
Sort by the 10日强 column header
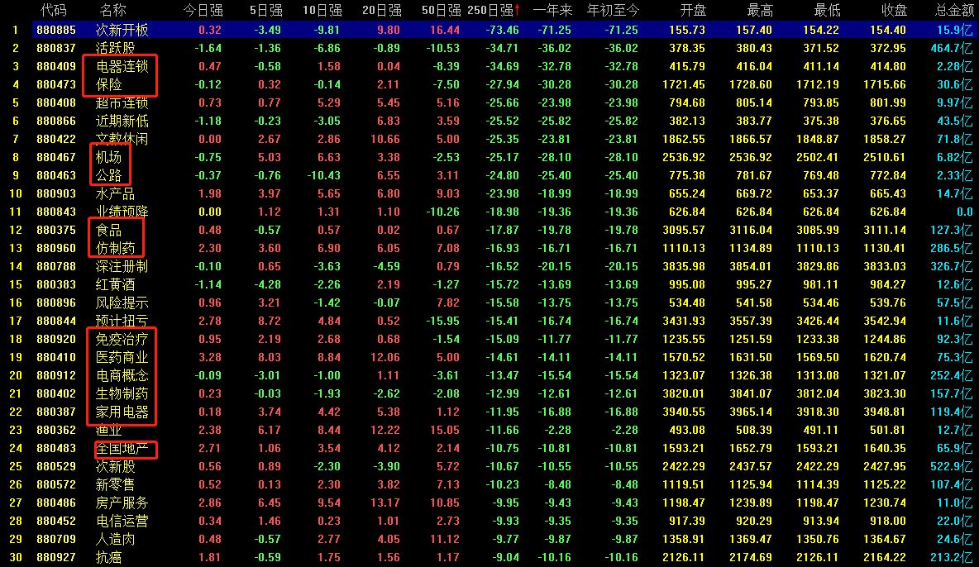point(322,10)
